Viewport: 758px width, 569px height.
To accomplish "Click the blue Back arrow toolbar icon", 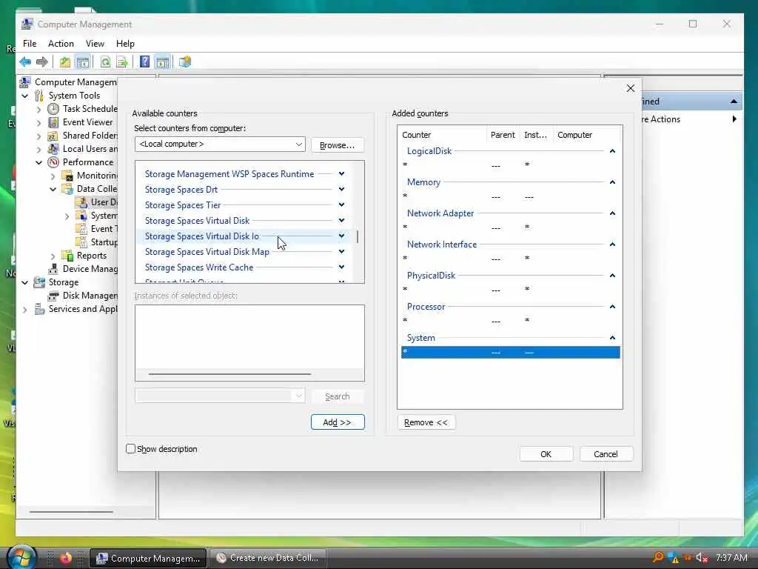I will [x=25, y=62].
